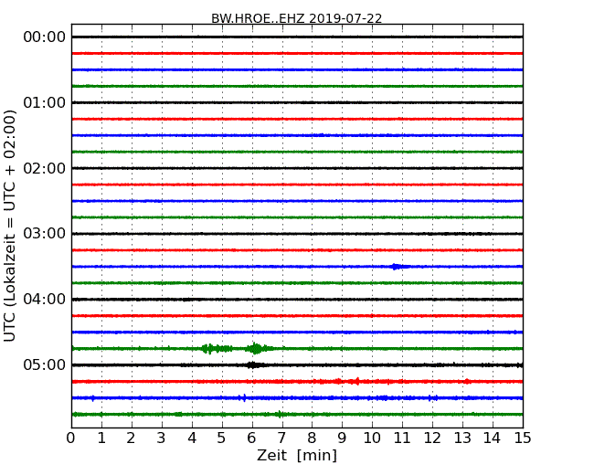Click x-axis tick label 5

tap(221, 438)
